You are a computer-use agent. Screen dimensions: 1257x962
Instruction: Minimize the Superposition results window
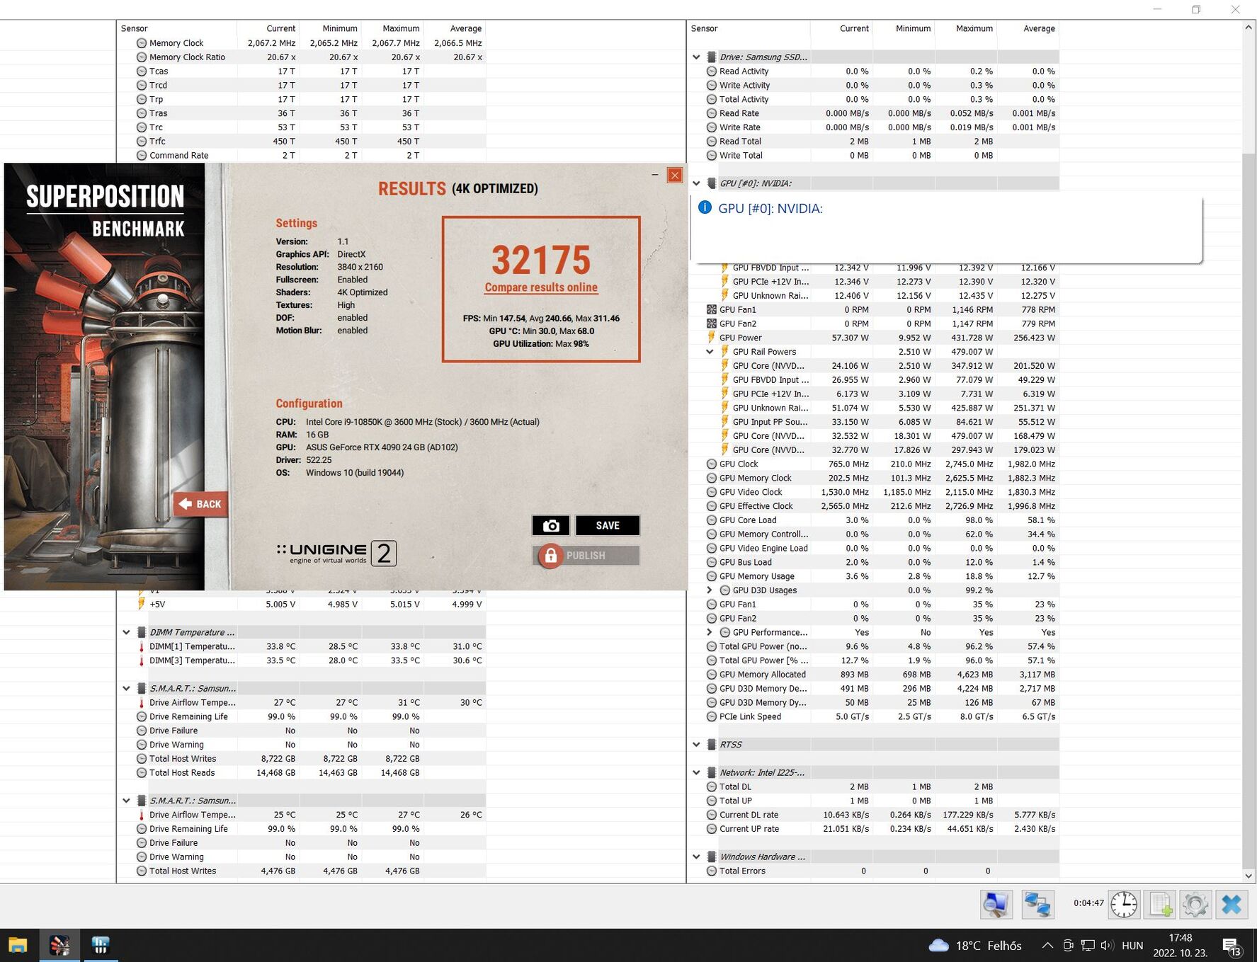[655, 175]
